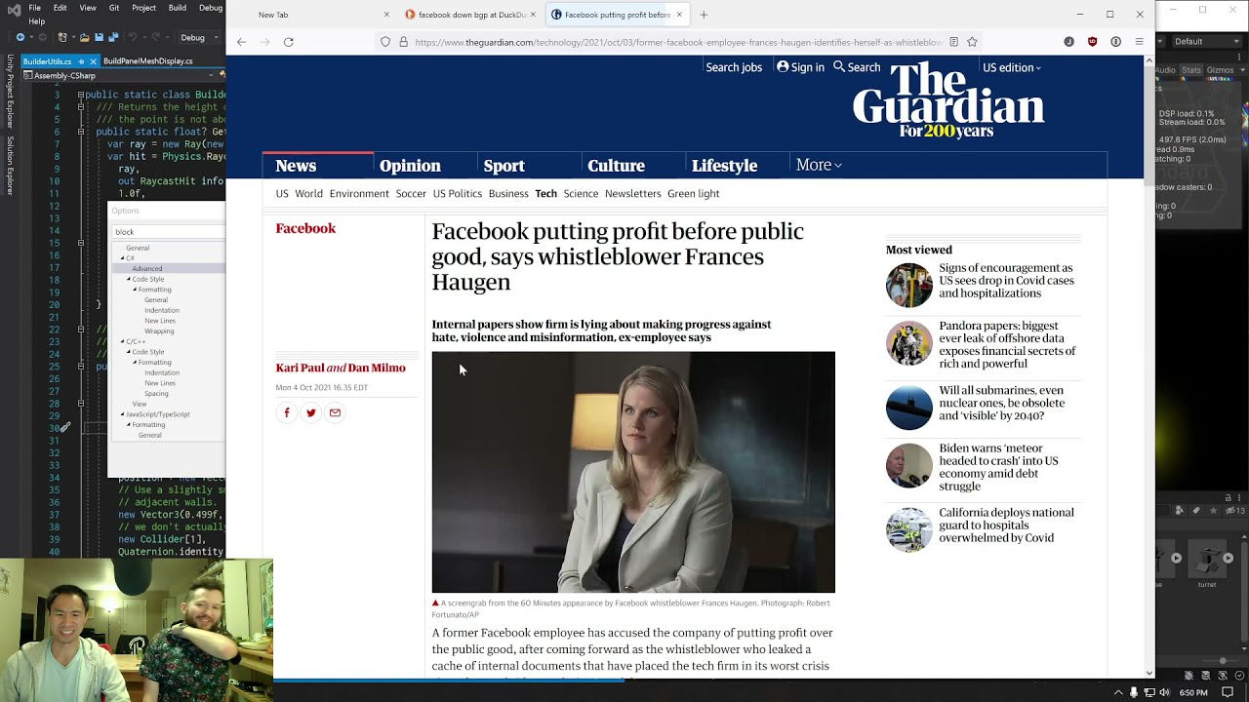Screen dimensions: 1249x702
Task: Reload the Guardian page
Action: [x=288, y=42]
